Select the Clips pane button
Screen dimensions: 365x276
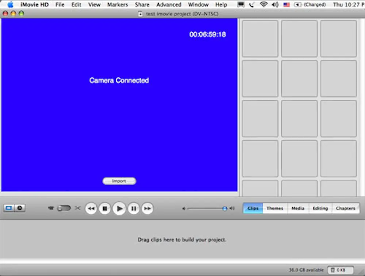[253, 208]
